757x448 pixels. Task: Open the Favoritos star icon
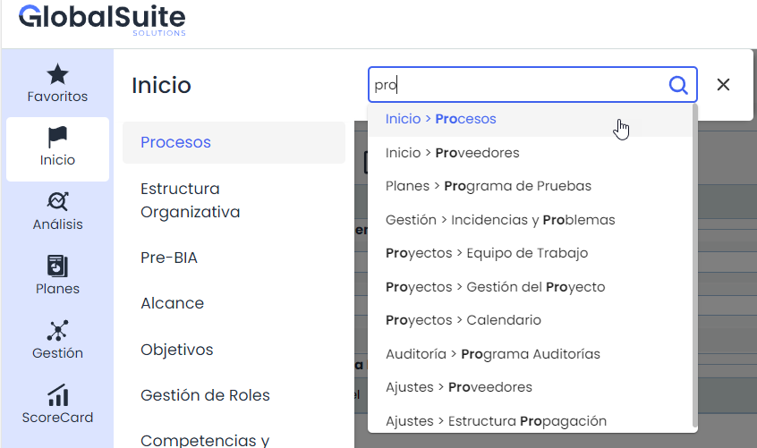click(57, 75)
